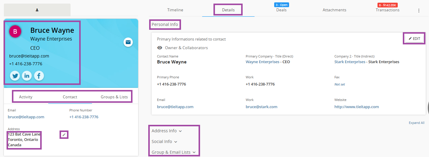The height and width of the screenshot is (157, 429).
Task: Click the Expand All link
Action: [416, 123]
